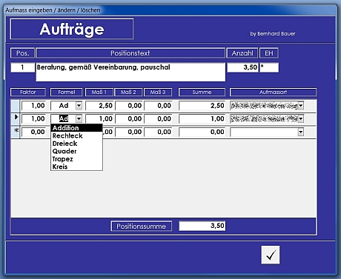Choose Addition from formula list
Viewport: 341px width, 279px height.
pos(76,128)
